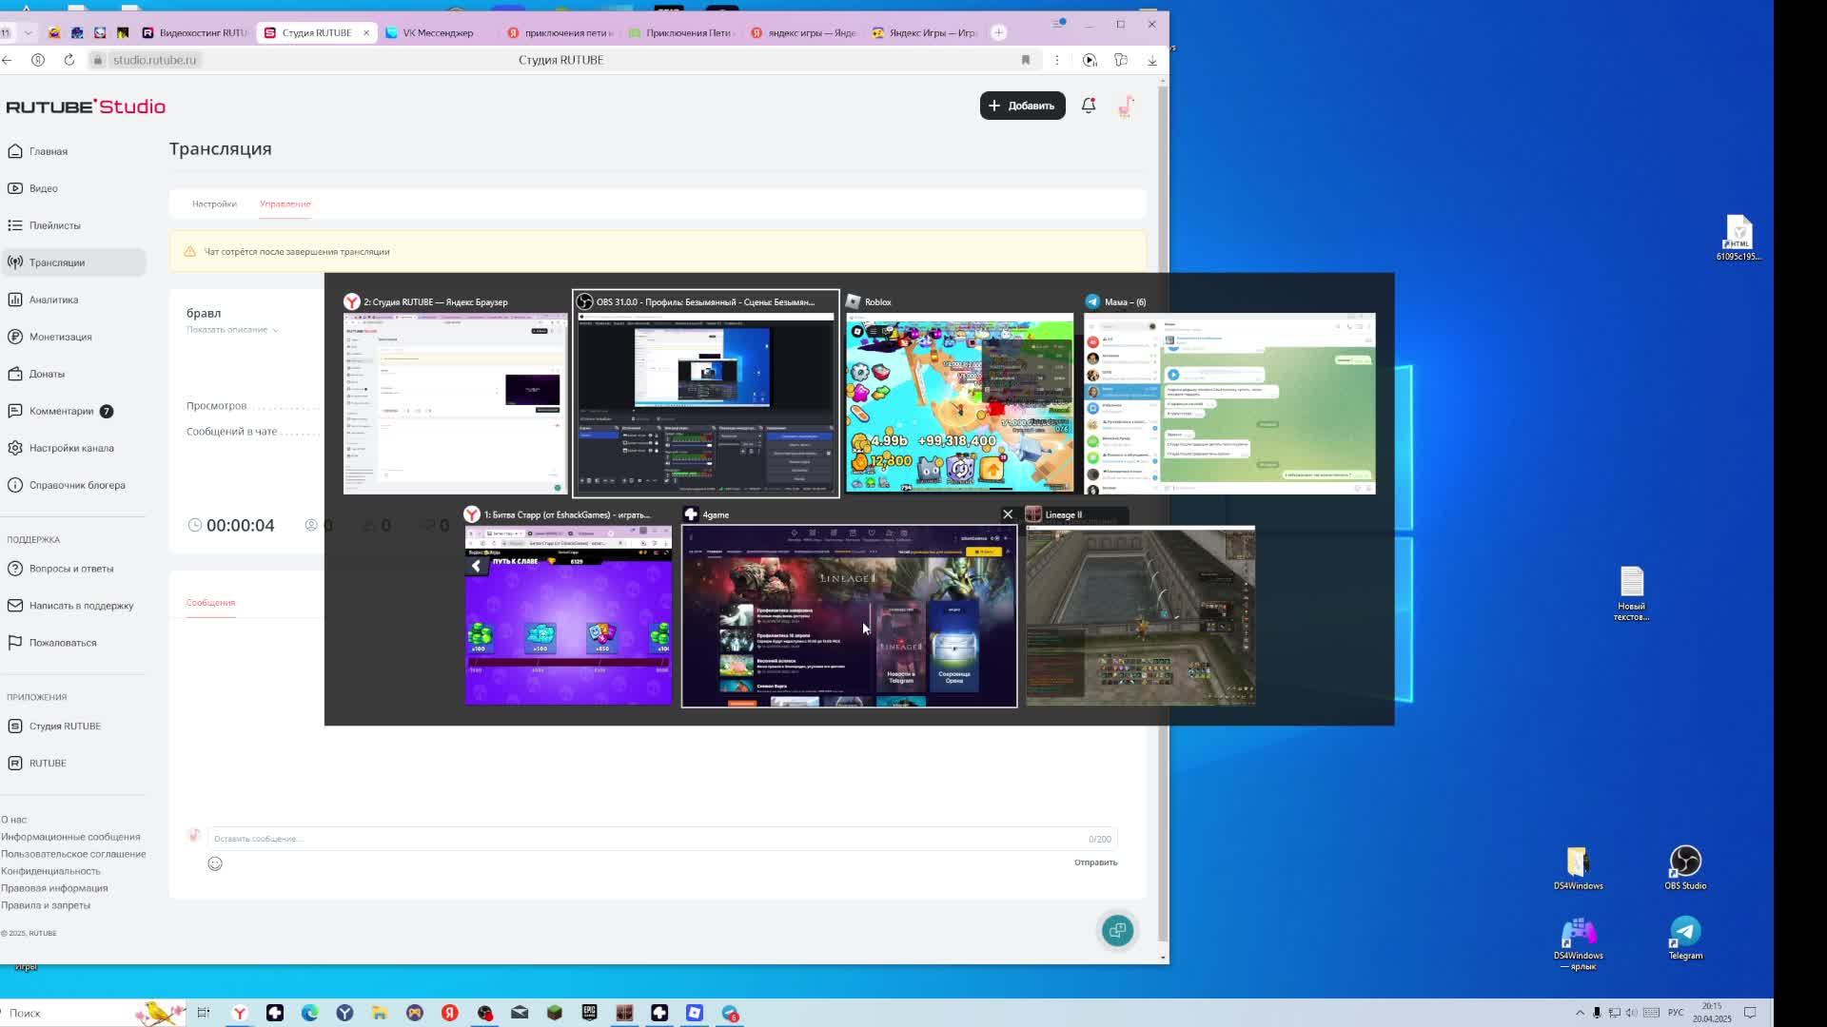The height and width of the screenshot is (1027, 1827).
Task: Click the Отправить send button
Action: [1095, 862]
